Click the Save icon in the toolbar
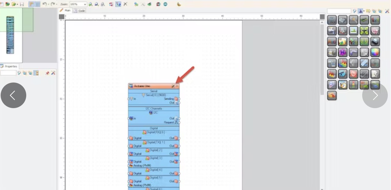 click(x=22, y=4)
